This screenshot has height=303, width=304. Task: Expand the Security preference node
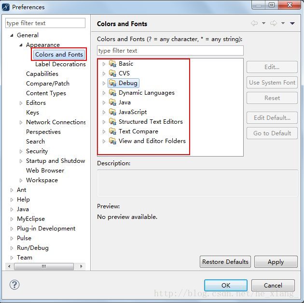[x=21, y=151]
